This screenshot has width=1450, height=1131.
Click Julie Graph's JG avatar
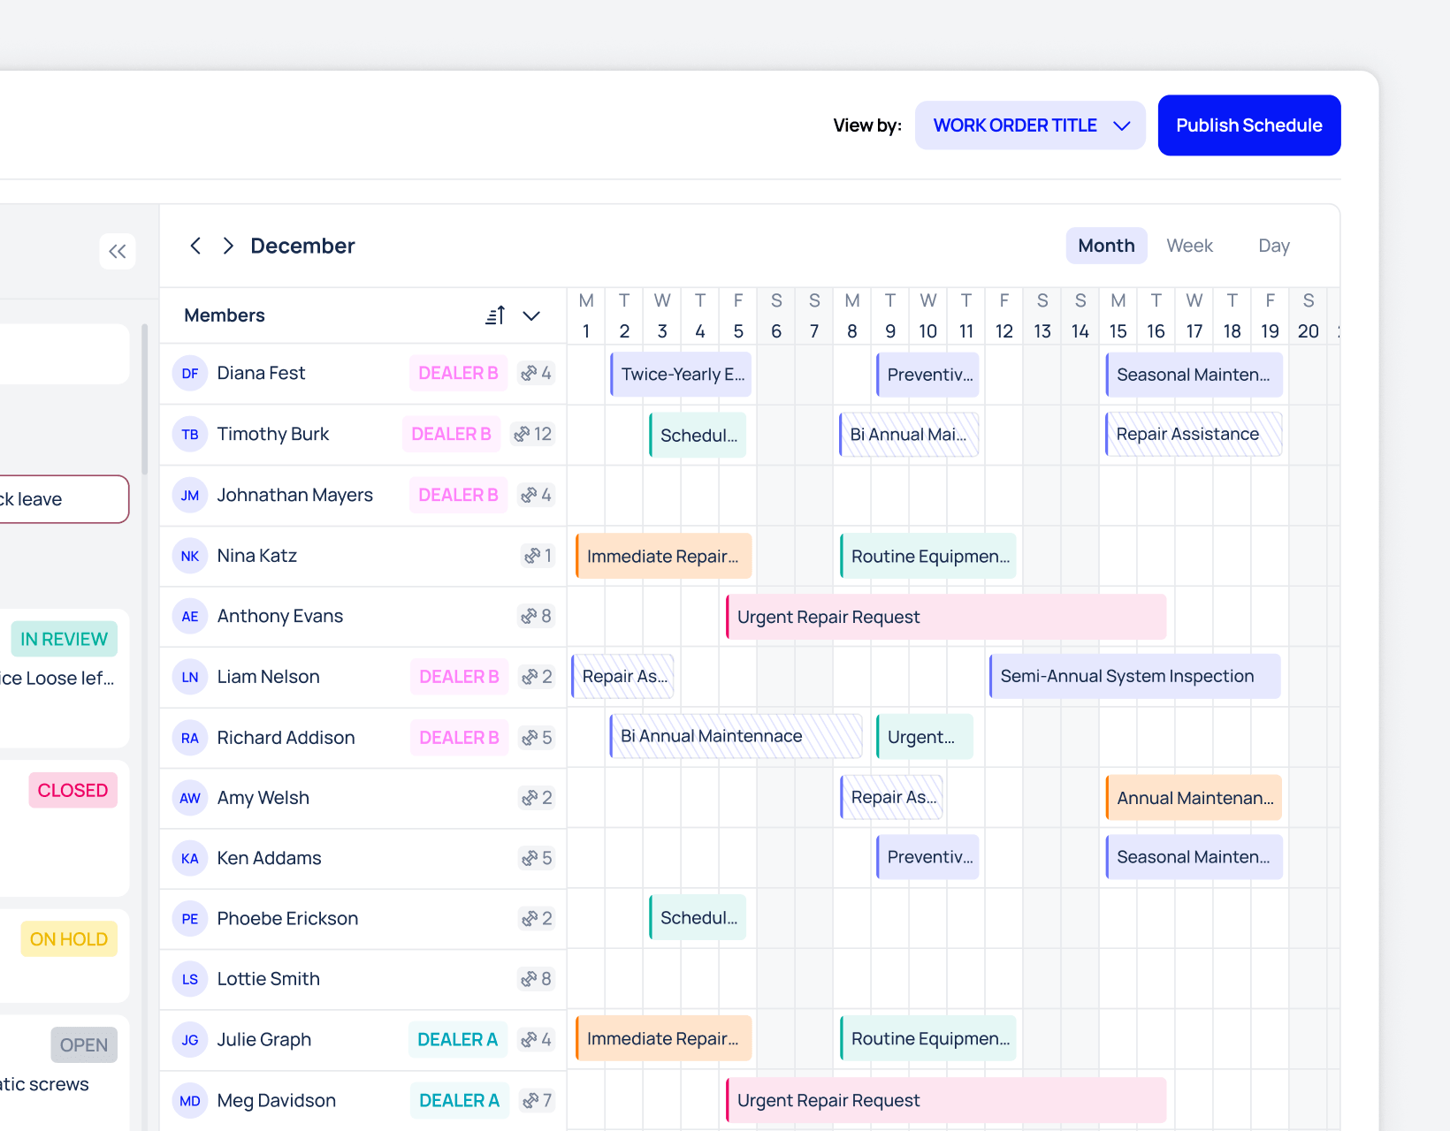(x=190, y=1040)
